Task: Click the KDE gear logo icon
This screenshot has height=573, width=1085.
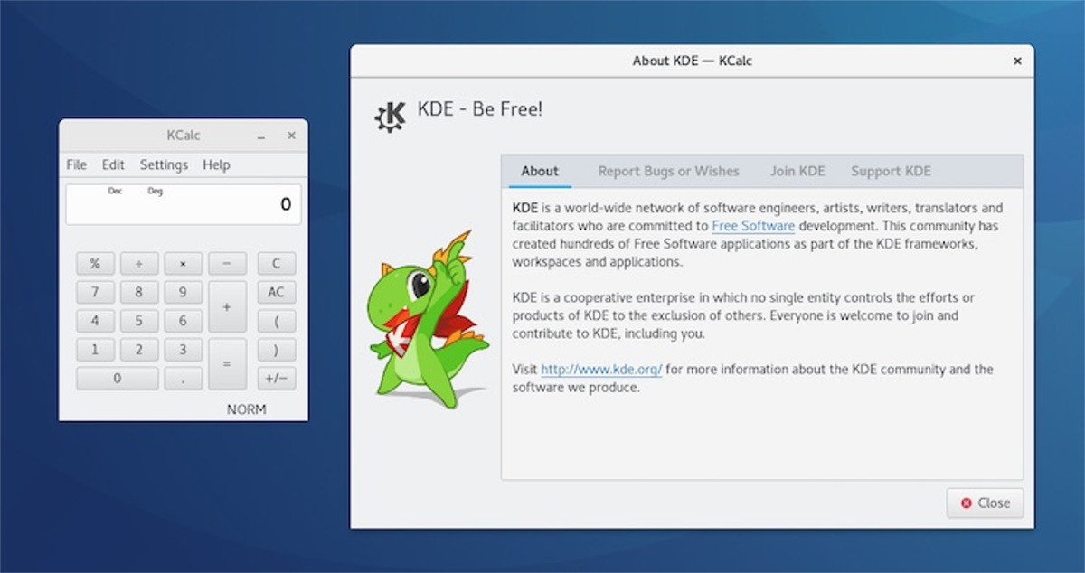Action: 391,116
